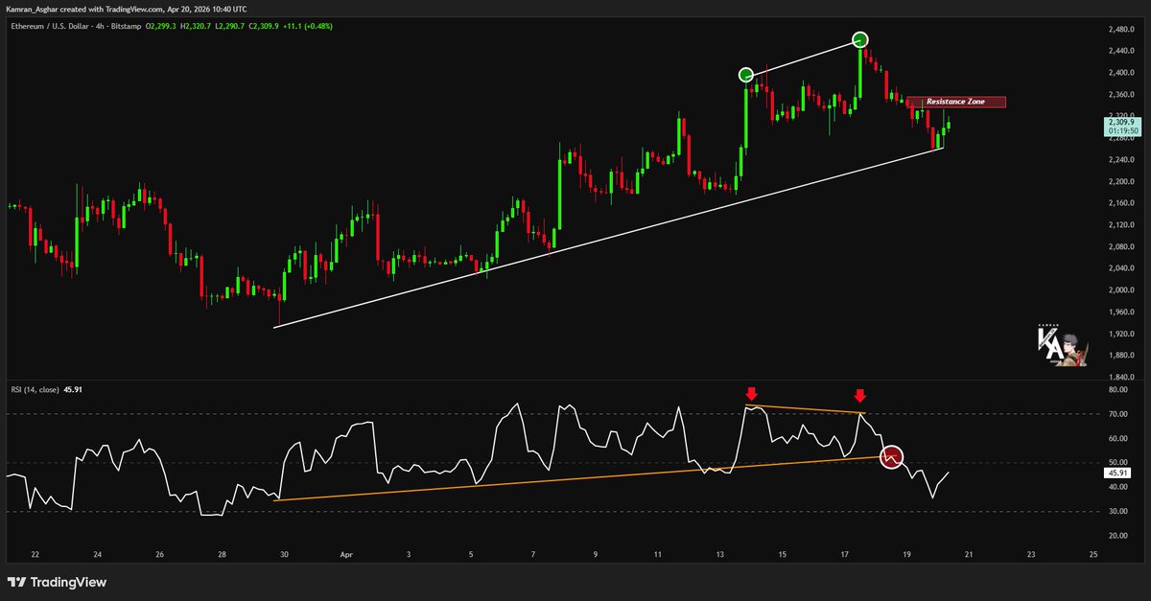The image size is (1151, 601).
Task: Click the 70.00 level on RSI scale
Action: pos(1116,414)
